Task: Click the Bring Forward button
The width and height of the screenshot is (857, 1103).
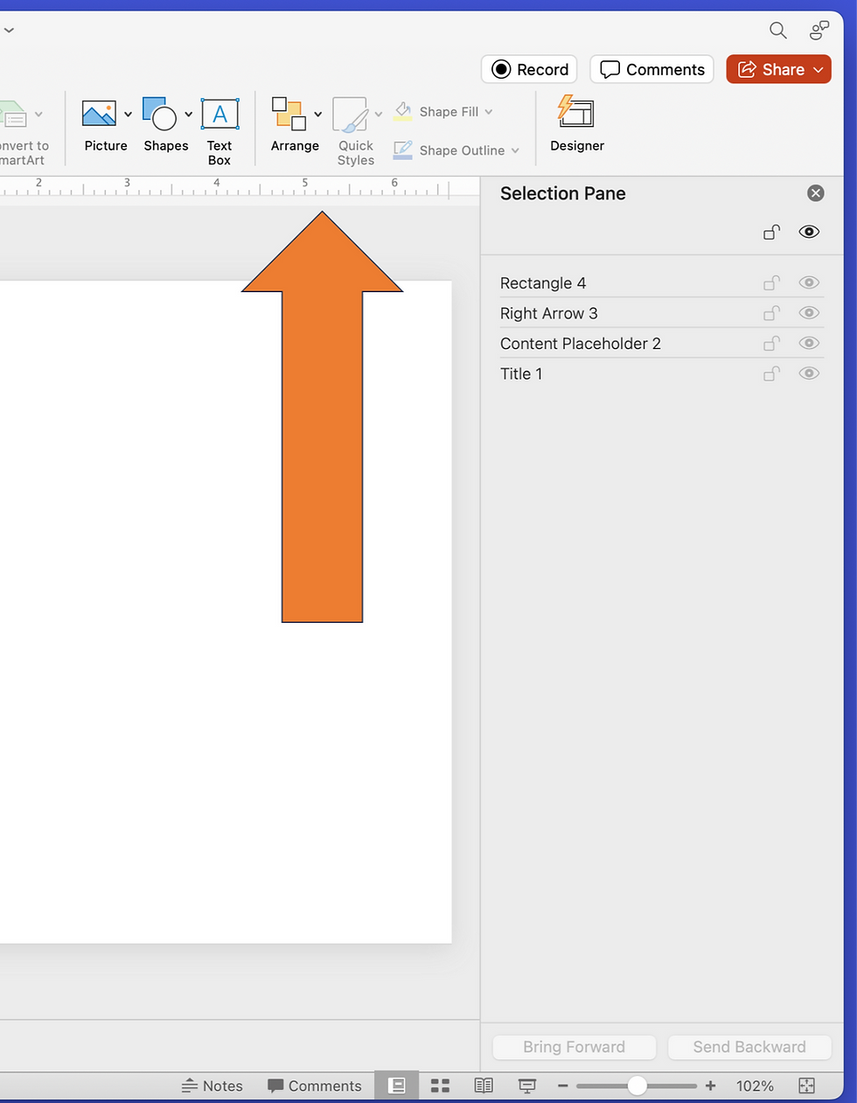Action: click(574, 1047)
